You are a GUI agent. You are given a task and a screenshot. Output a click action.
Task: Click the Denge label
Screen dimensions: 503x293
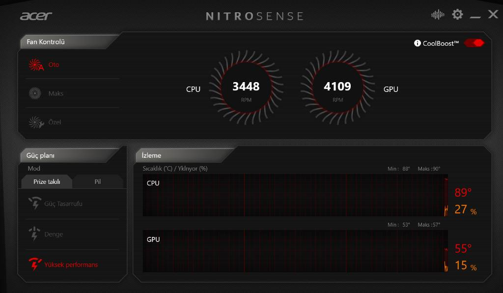pyautogui.click(x=54, y=234)
